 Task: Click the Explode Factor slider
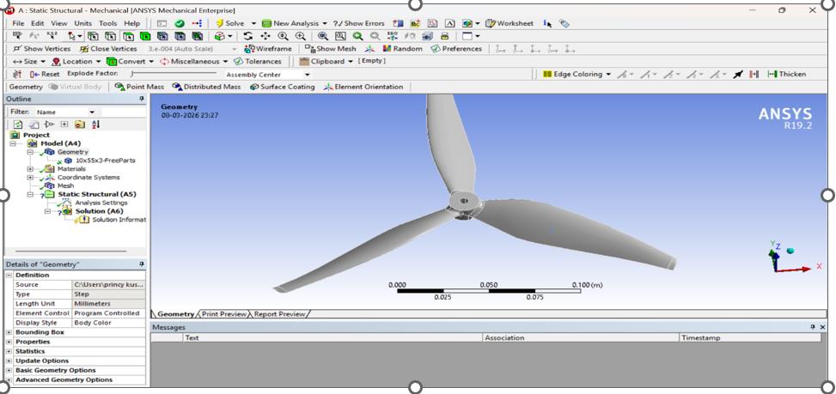click(x=174, y=75)
